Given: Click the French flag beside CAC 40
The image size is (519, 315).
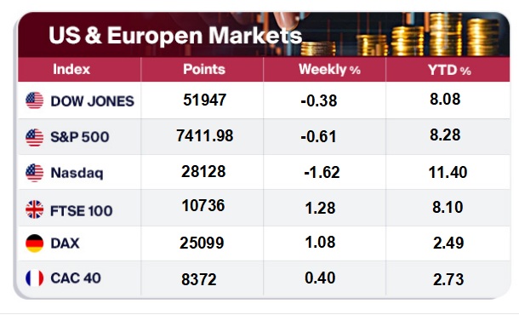Looking at the screenshot, I should (x=34, y=278).
